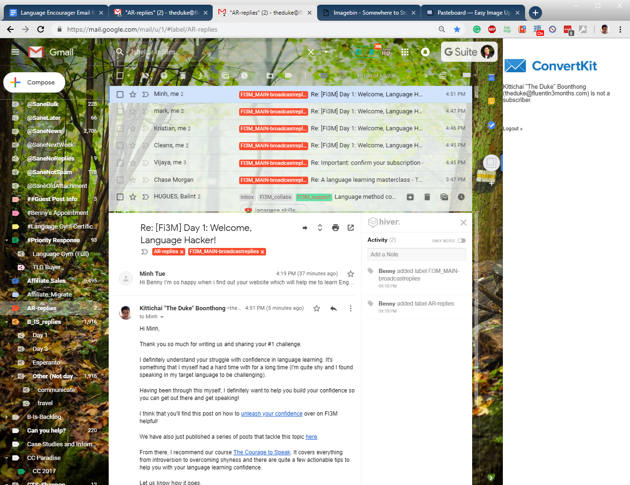
Task: Reload the page in Chrome
Action: click(x=41, y=29)
